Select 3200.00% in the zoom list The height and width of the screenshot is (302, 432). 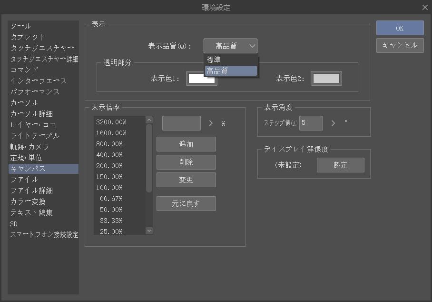point(119,122)
